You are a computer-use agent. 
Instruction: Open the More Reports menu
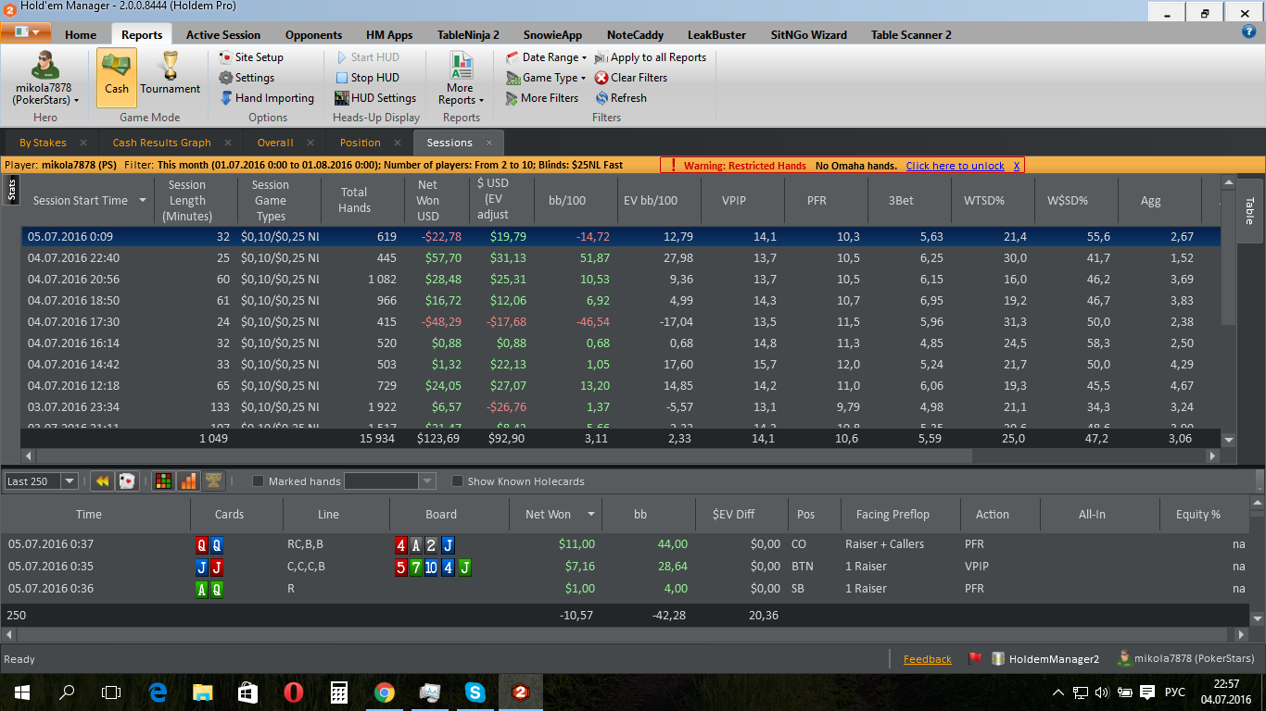point(461,79)
